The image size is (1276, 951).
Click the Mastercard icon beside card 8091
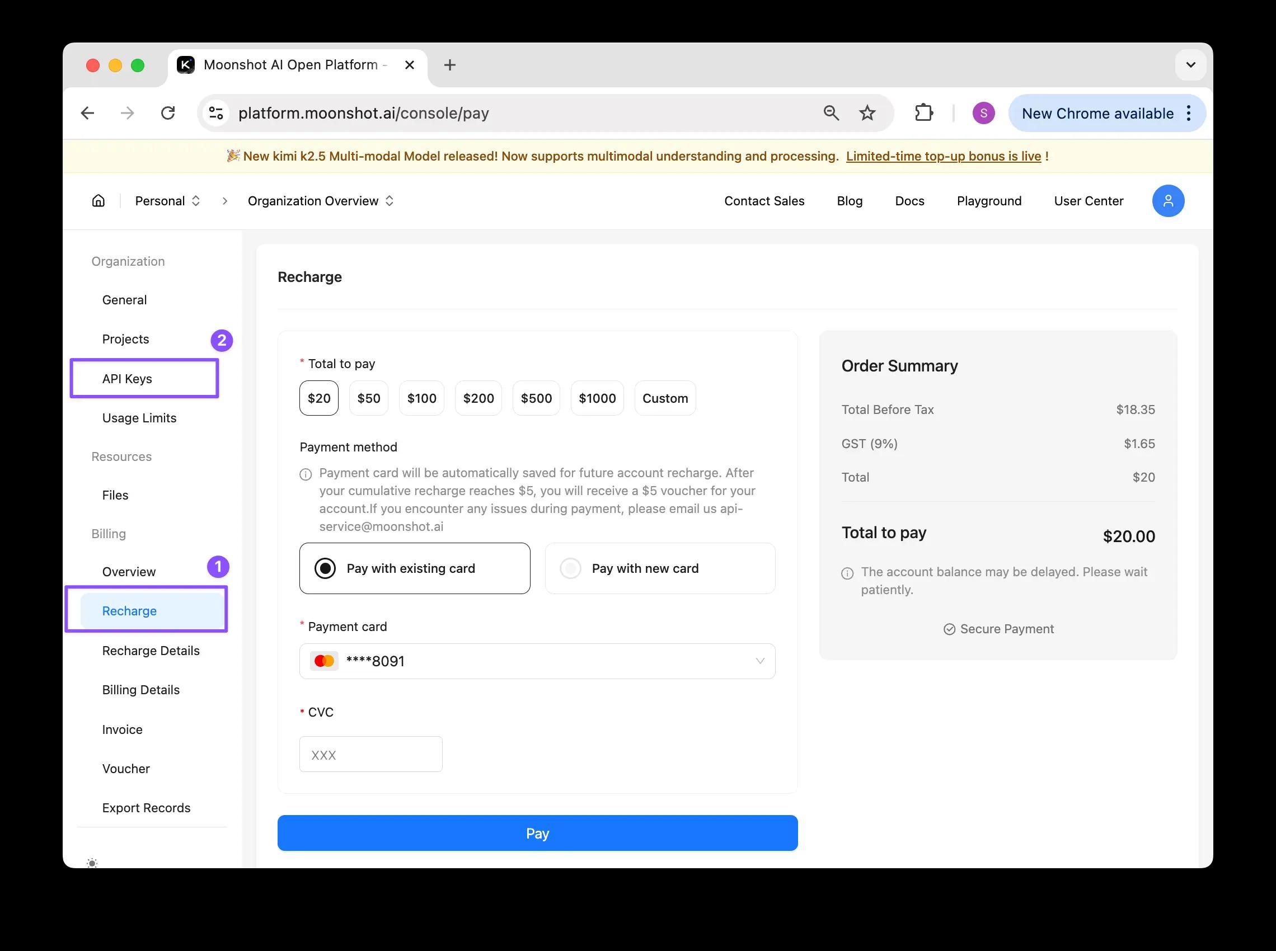(324, 660)
